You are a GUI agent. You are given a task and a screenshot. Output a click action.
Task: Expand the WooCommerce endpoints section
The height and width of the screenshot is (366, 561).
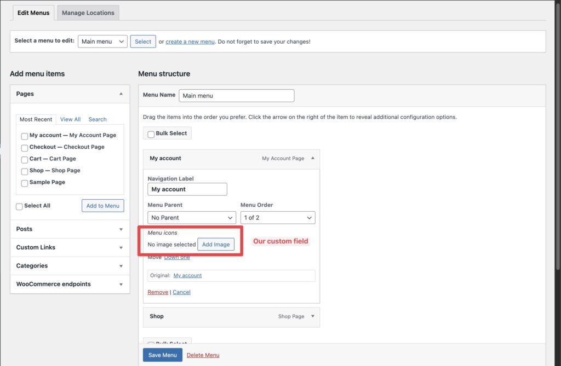click(x=121, y=284)
